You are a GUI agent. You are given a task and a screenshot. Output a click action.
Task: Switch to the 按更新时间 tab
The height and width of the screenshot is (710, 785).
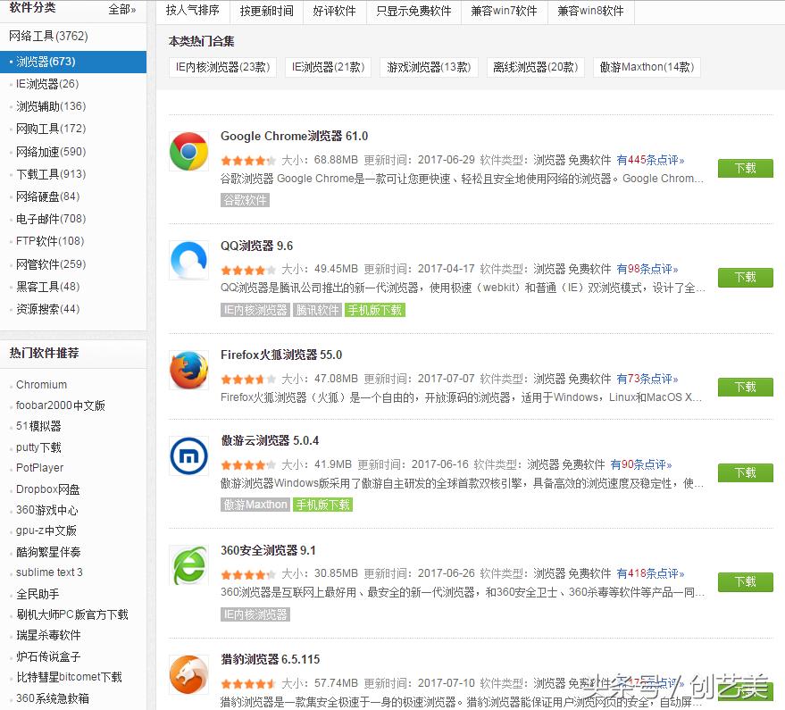266,12
